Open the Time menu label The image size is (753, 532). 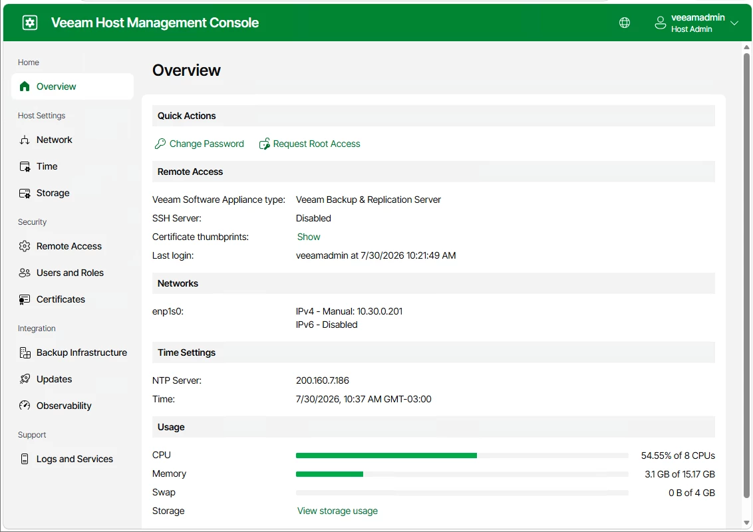[x=47, y=167]
